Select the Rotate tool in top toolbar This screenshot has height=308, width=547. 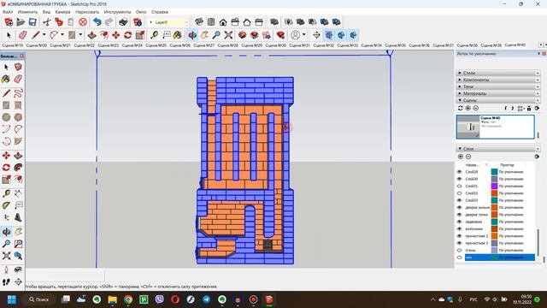pos(127,35)
